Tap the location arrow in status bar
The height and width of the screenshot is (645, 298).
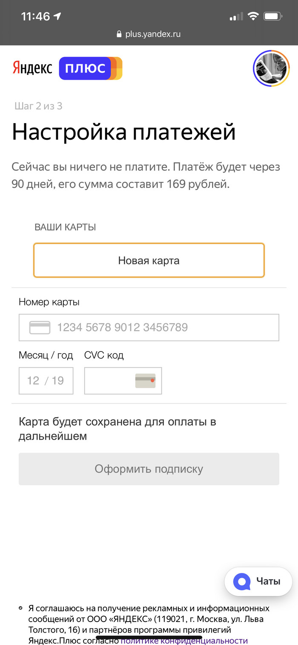(57, 17)
